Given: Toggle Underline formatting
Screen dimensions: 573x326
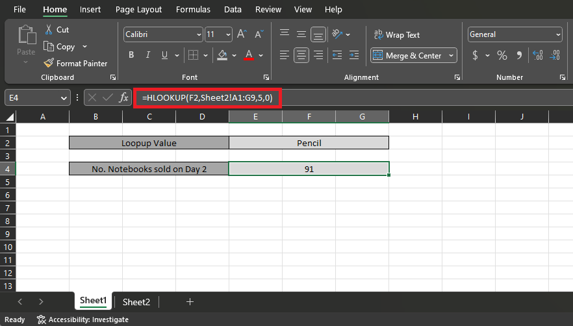Looking at the screenshot, I should (165, 55).
